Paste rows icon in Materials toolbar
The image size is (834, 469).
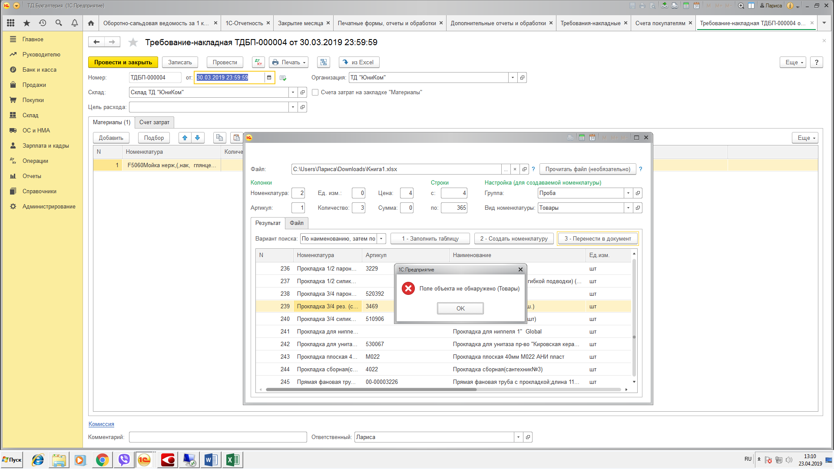click(237, 138)
